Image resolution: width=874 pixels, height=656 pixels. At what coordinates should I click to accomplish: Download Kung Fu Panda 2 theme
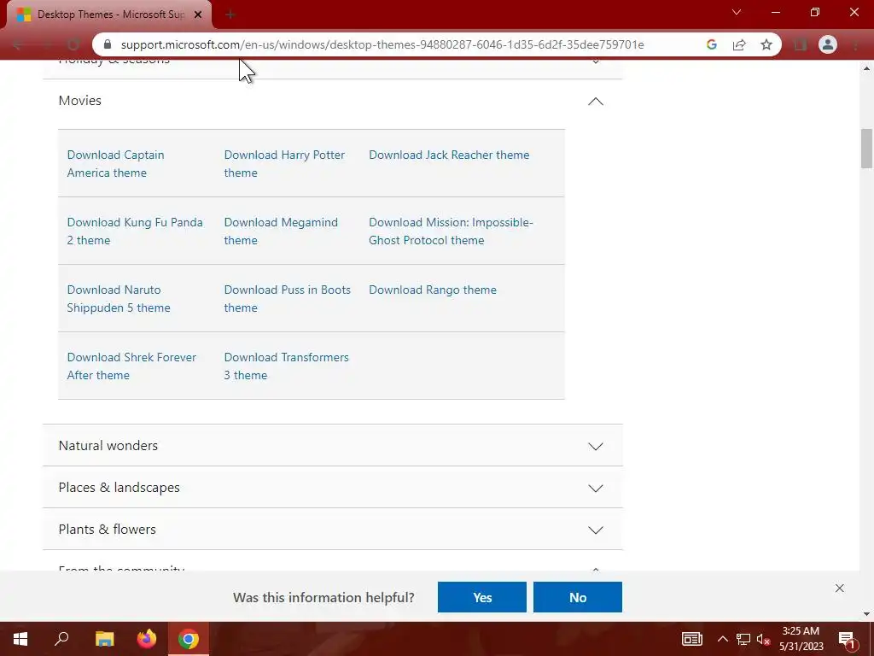click(x=135, y=231)
